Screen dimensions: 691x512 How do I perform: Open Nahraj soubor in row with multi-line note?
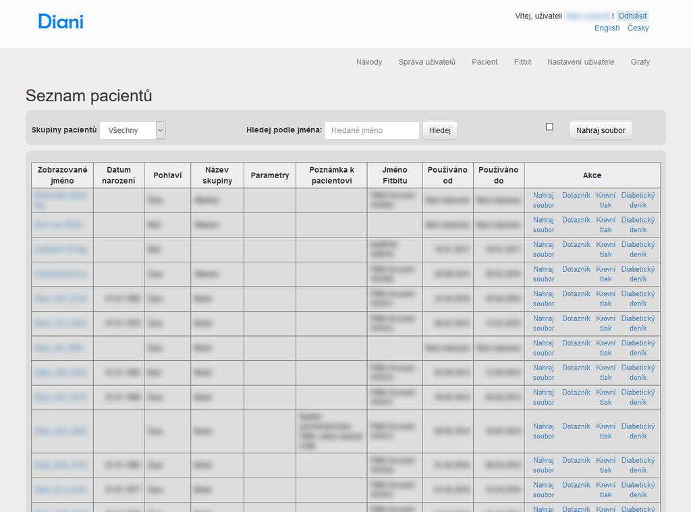pos(543,431)
